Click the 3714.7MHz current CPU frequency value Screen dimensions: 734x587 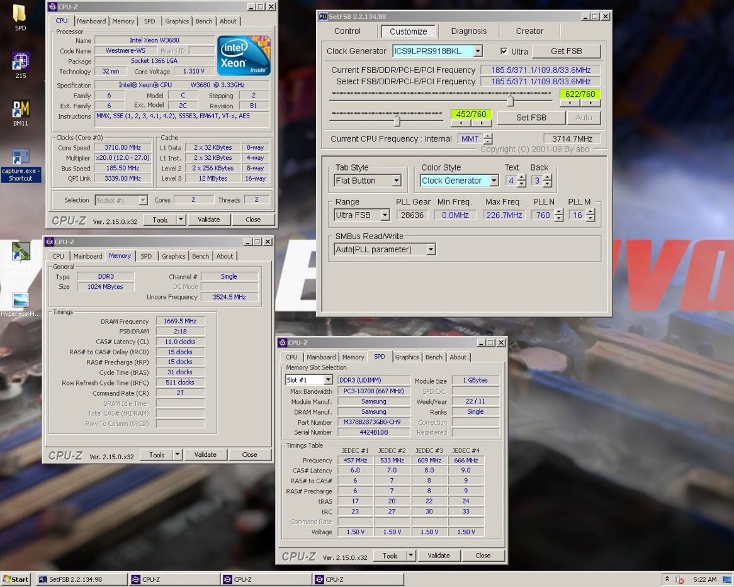pyautogui.click(x=572, y=139)
